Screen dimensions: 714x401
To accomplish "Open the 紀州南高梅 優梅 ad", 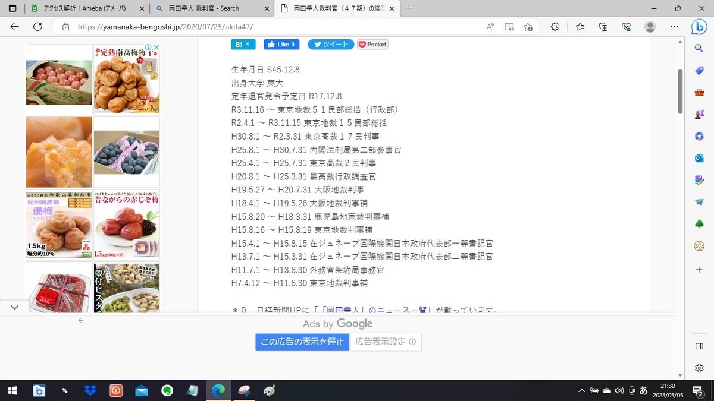I will click(x=59, y=224).
